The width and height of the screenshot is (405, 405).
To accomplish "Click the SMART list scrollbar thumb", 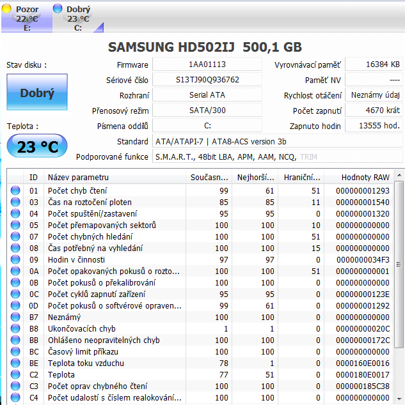I will click(x=399, y=264).
